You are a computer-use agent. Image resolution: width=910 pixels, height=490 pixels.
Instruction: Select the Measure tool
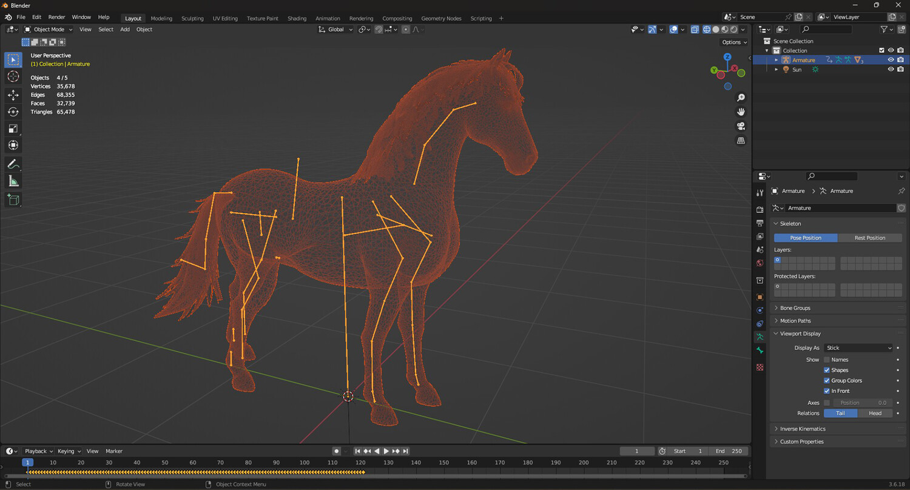13,181
